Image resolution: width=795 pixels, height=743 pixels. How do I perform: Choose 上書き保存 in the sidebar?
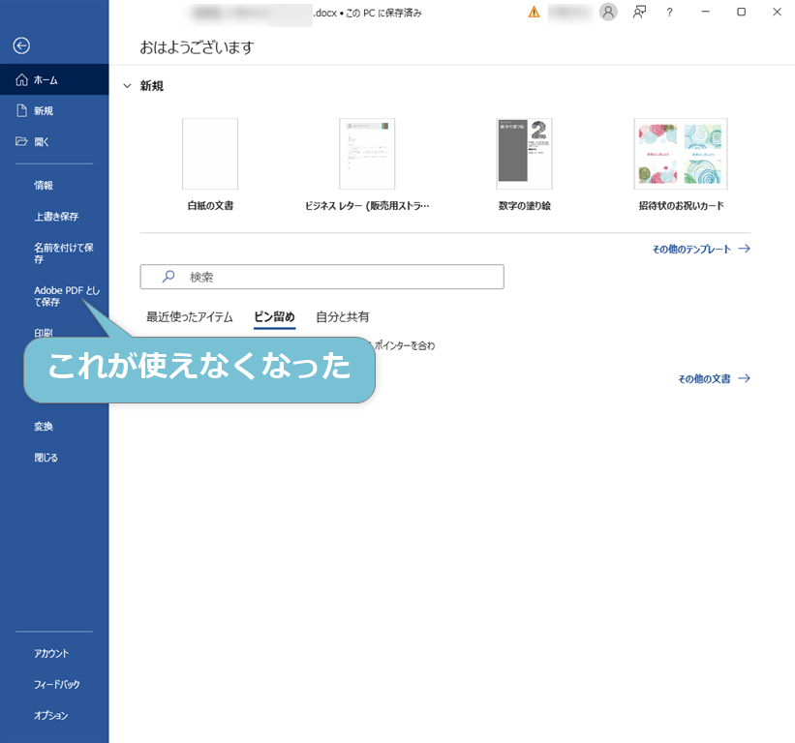(x=54, y=217)
